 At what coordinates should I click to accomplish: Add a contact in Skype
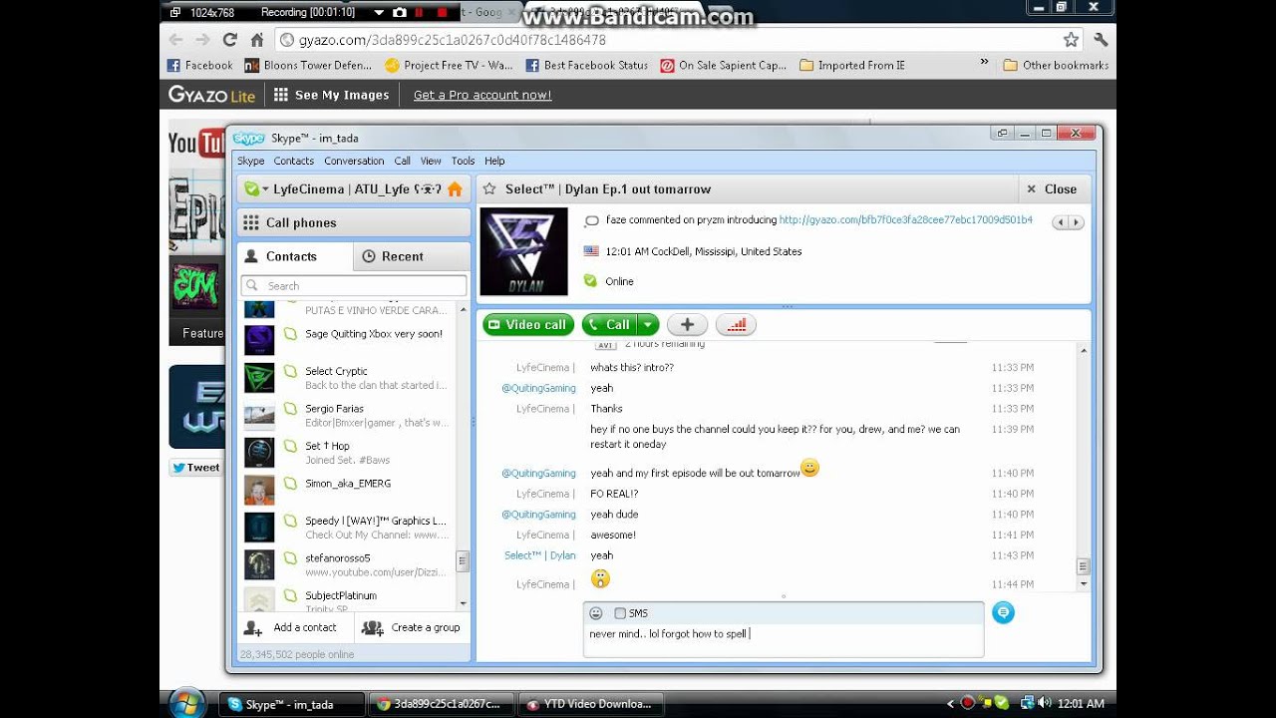click(x=291, y=627)
